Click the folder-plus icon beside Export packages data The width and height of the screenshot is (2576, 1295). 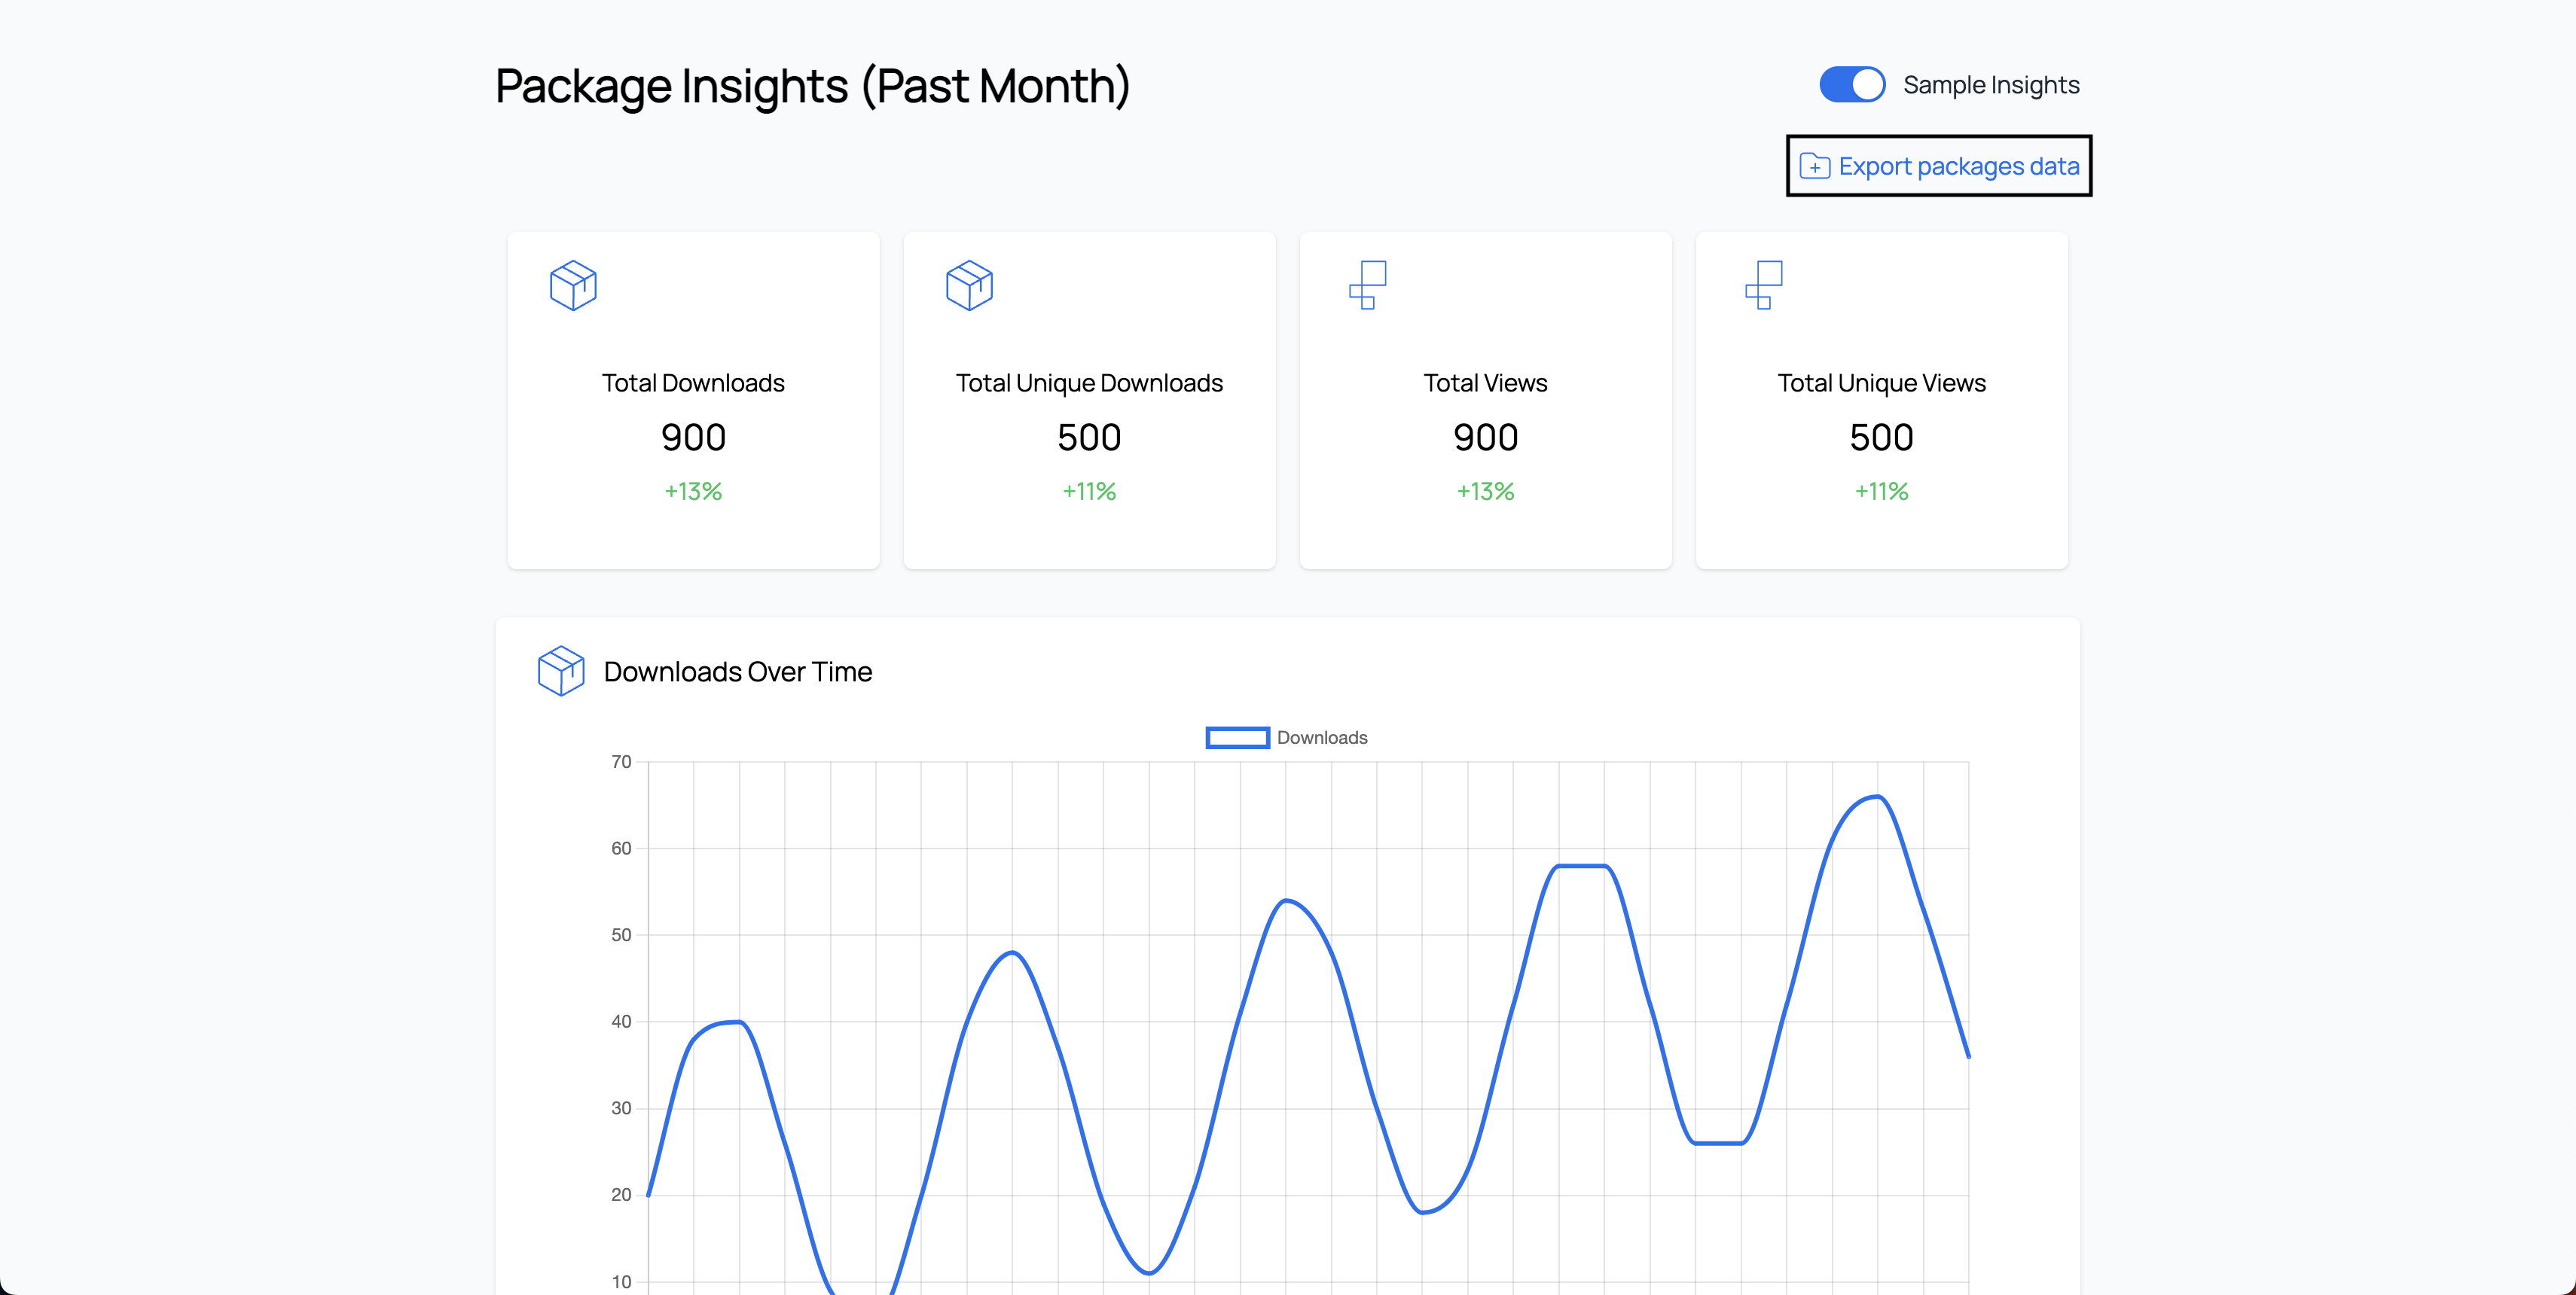[1815, 167]
